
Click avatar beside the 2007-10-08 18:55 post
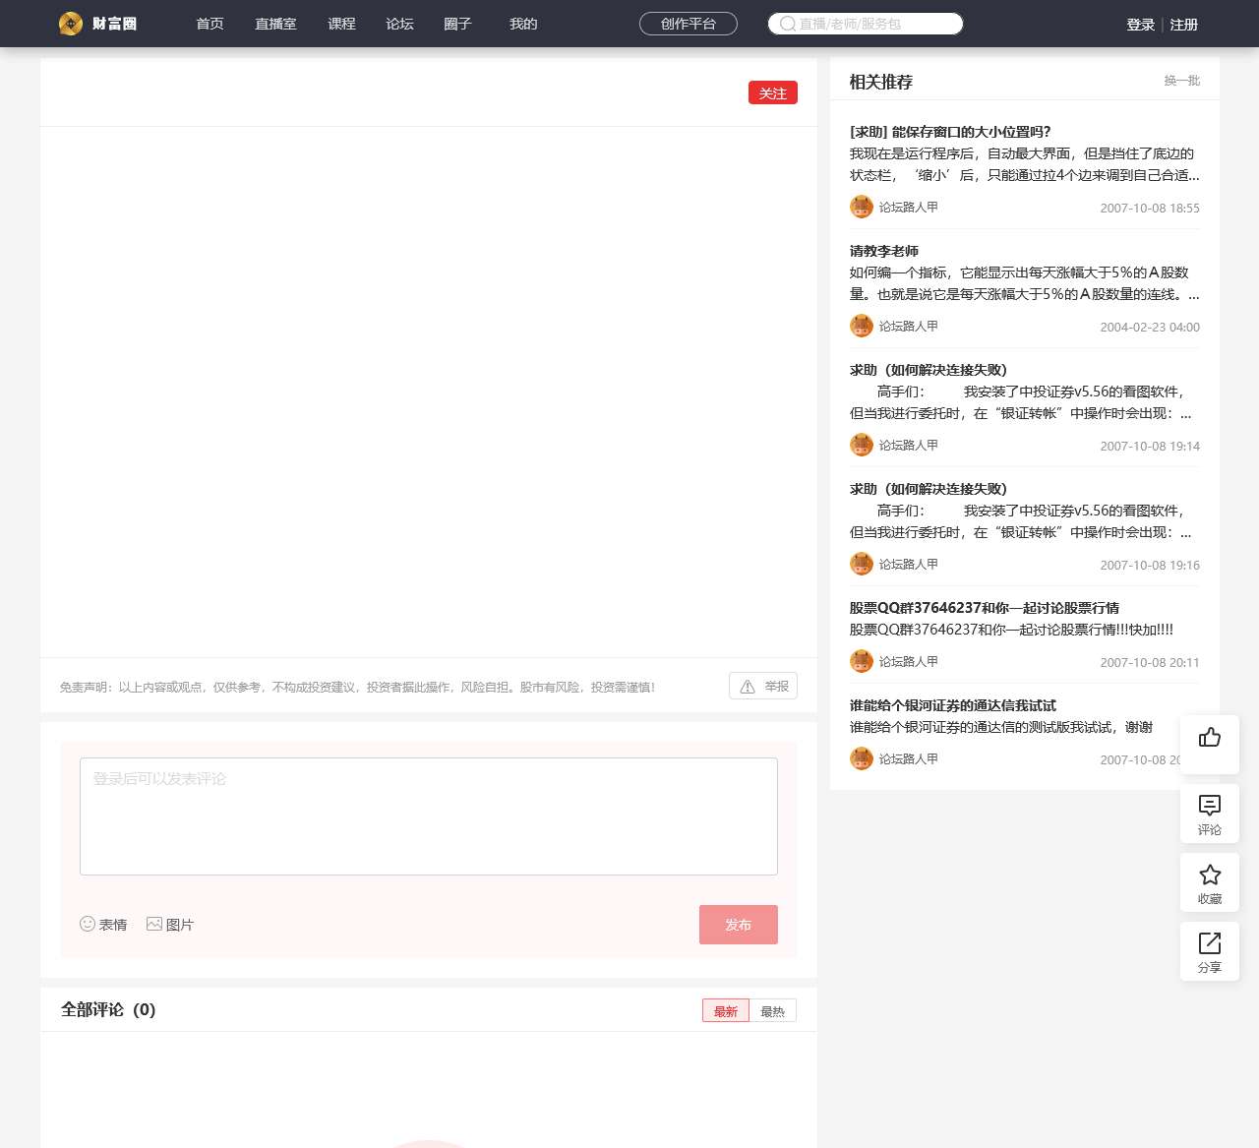pyautogui.click(x=862, y=207)
